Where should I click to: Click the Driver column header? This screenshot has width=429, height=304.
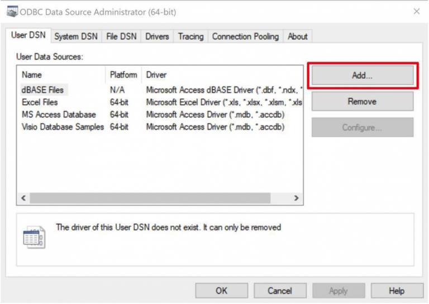pos(222,75)
